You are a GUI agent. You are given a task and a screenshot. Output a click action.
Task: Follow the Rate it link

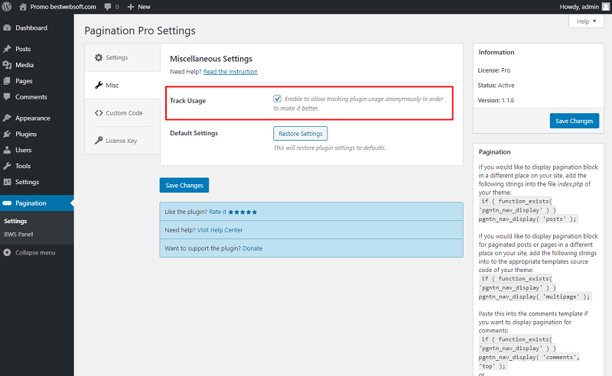pyautogui.click(x=217, y=212)
